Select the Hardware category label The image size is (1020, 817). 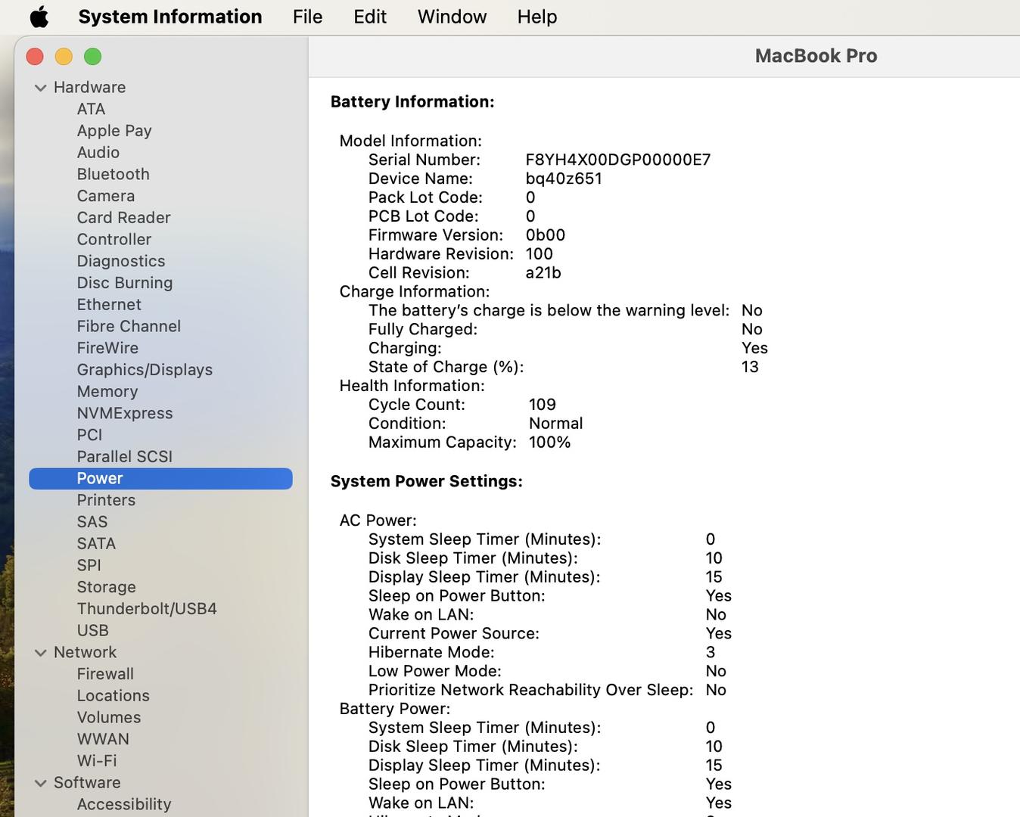89,87
